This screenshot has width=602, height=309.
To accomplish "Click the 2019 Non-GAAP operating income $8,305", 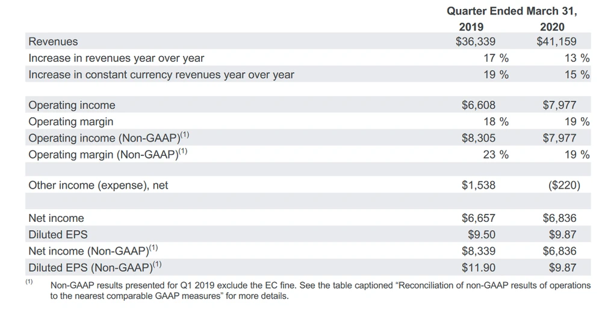I will (x=479, y=138).
